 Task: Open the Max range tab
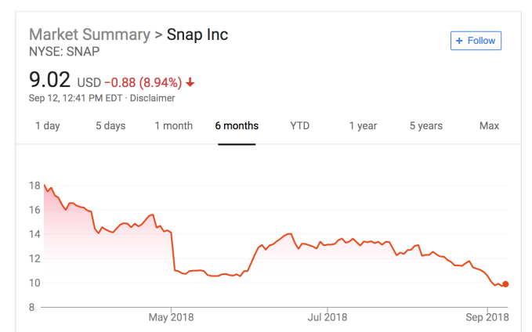coord(489,126)
